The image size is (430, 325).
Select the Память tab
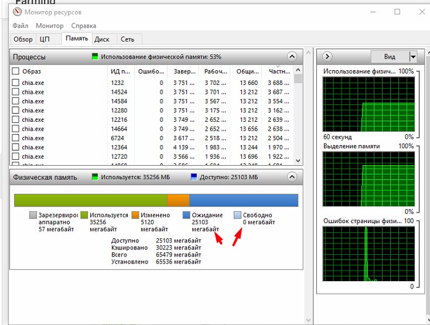click(77, 39)
